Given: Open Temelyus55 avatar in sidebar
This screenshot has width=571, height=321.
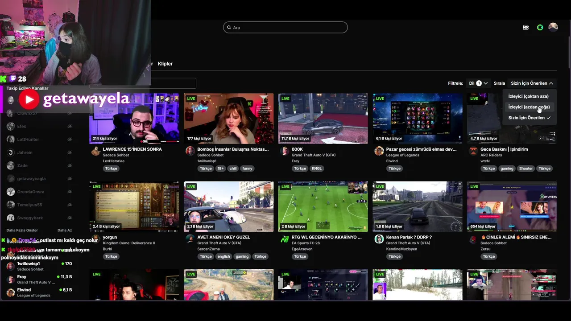Looking at the screenshot, I should [11, 205].
